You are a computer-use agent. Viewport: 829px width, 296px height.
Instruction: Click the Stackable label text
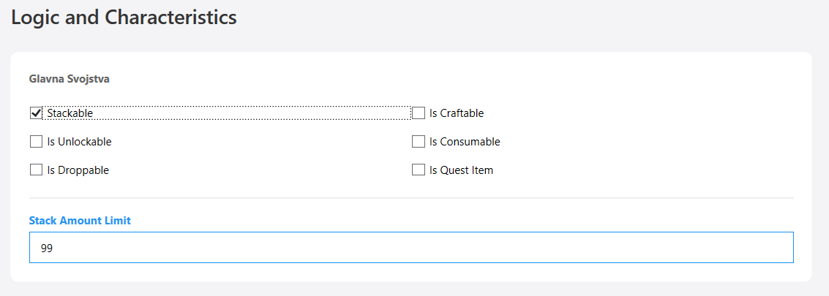click(x=70, y=113)
